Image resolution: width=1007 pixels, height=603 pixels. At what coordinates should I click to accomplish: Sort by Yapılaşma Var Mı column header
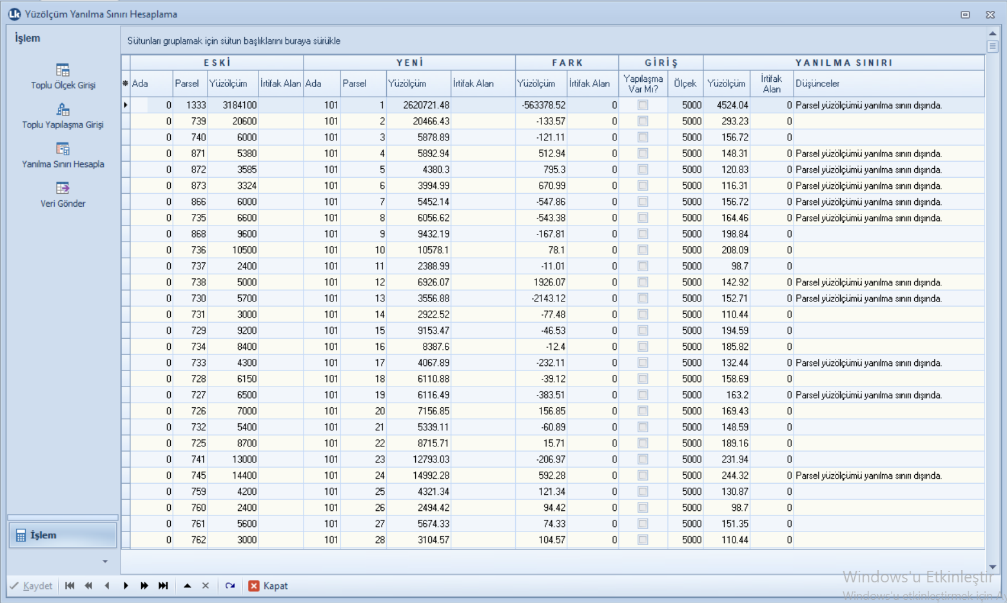643,83
